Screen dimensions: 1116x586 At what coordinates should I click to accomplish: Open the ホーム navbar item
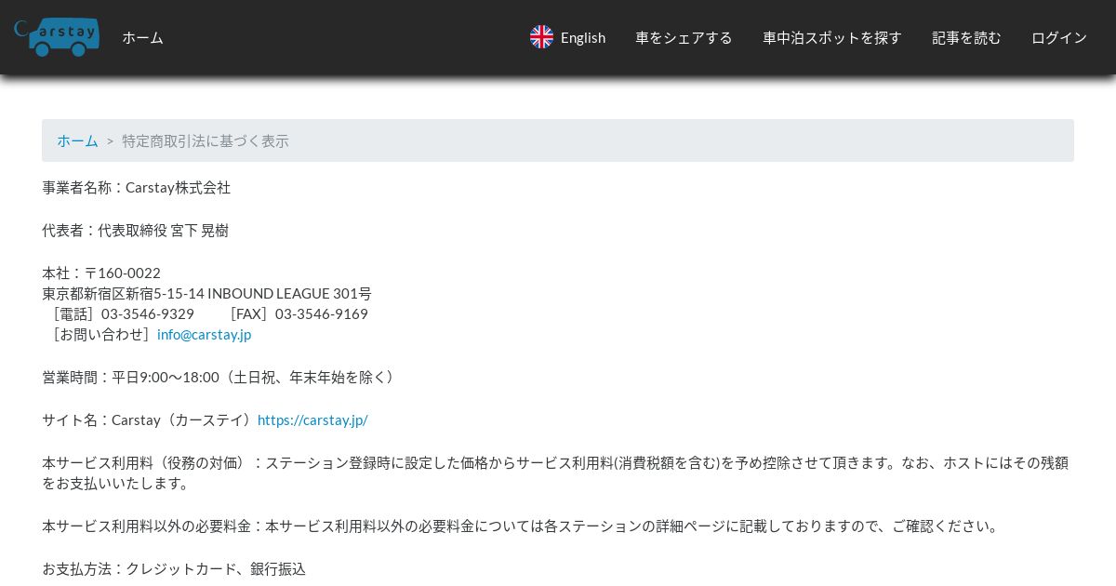142,37
